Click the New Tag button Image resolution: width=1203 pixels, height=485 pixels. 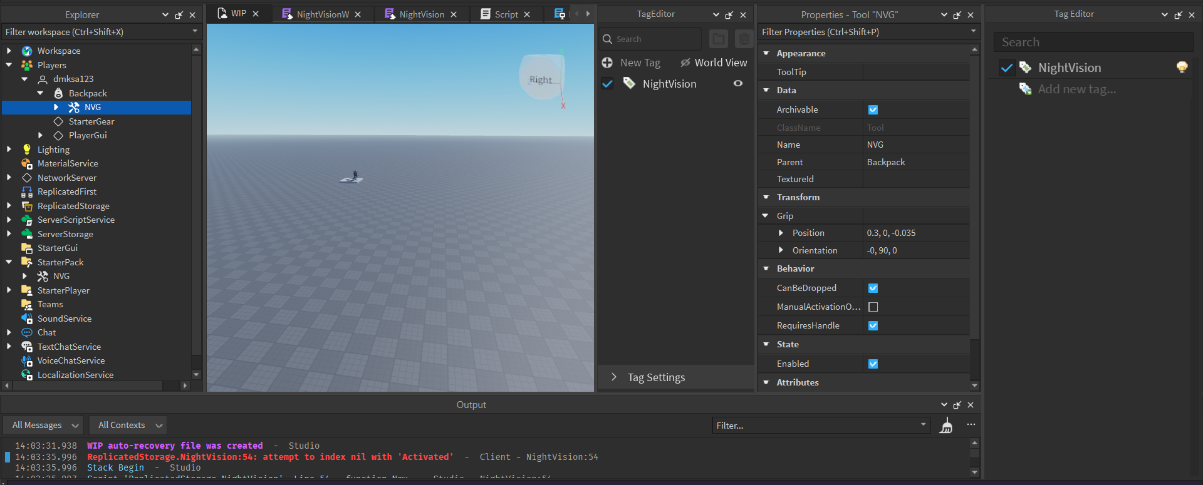pos(631,63)
